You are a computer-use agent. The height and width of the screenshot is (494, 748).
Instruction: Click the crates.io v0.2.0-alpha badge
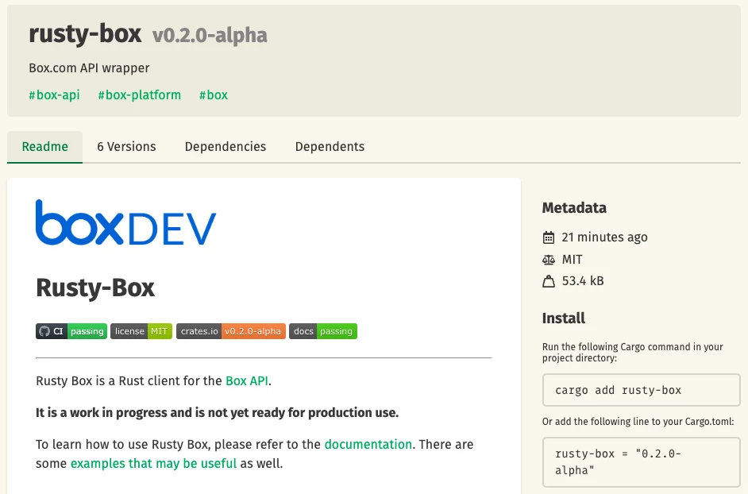(x=231, y=331)
